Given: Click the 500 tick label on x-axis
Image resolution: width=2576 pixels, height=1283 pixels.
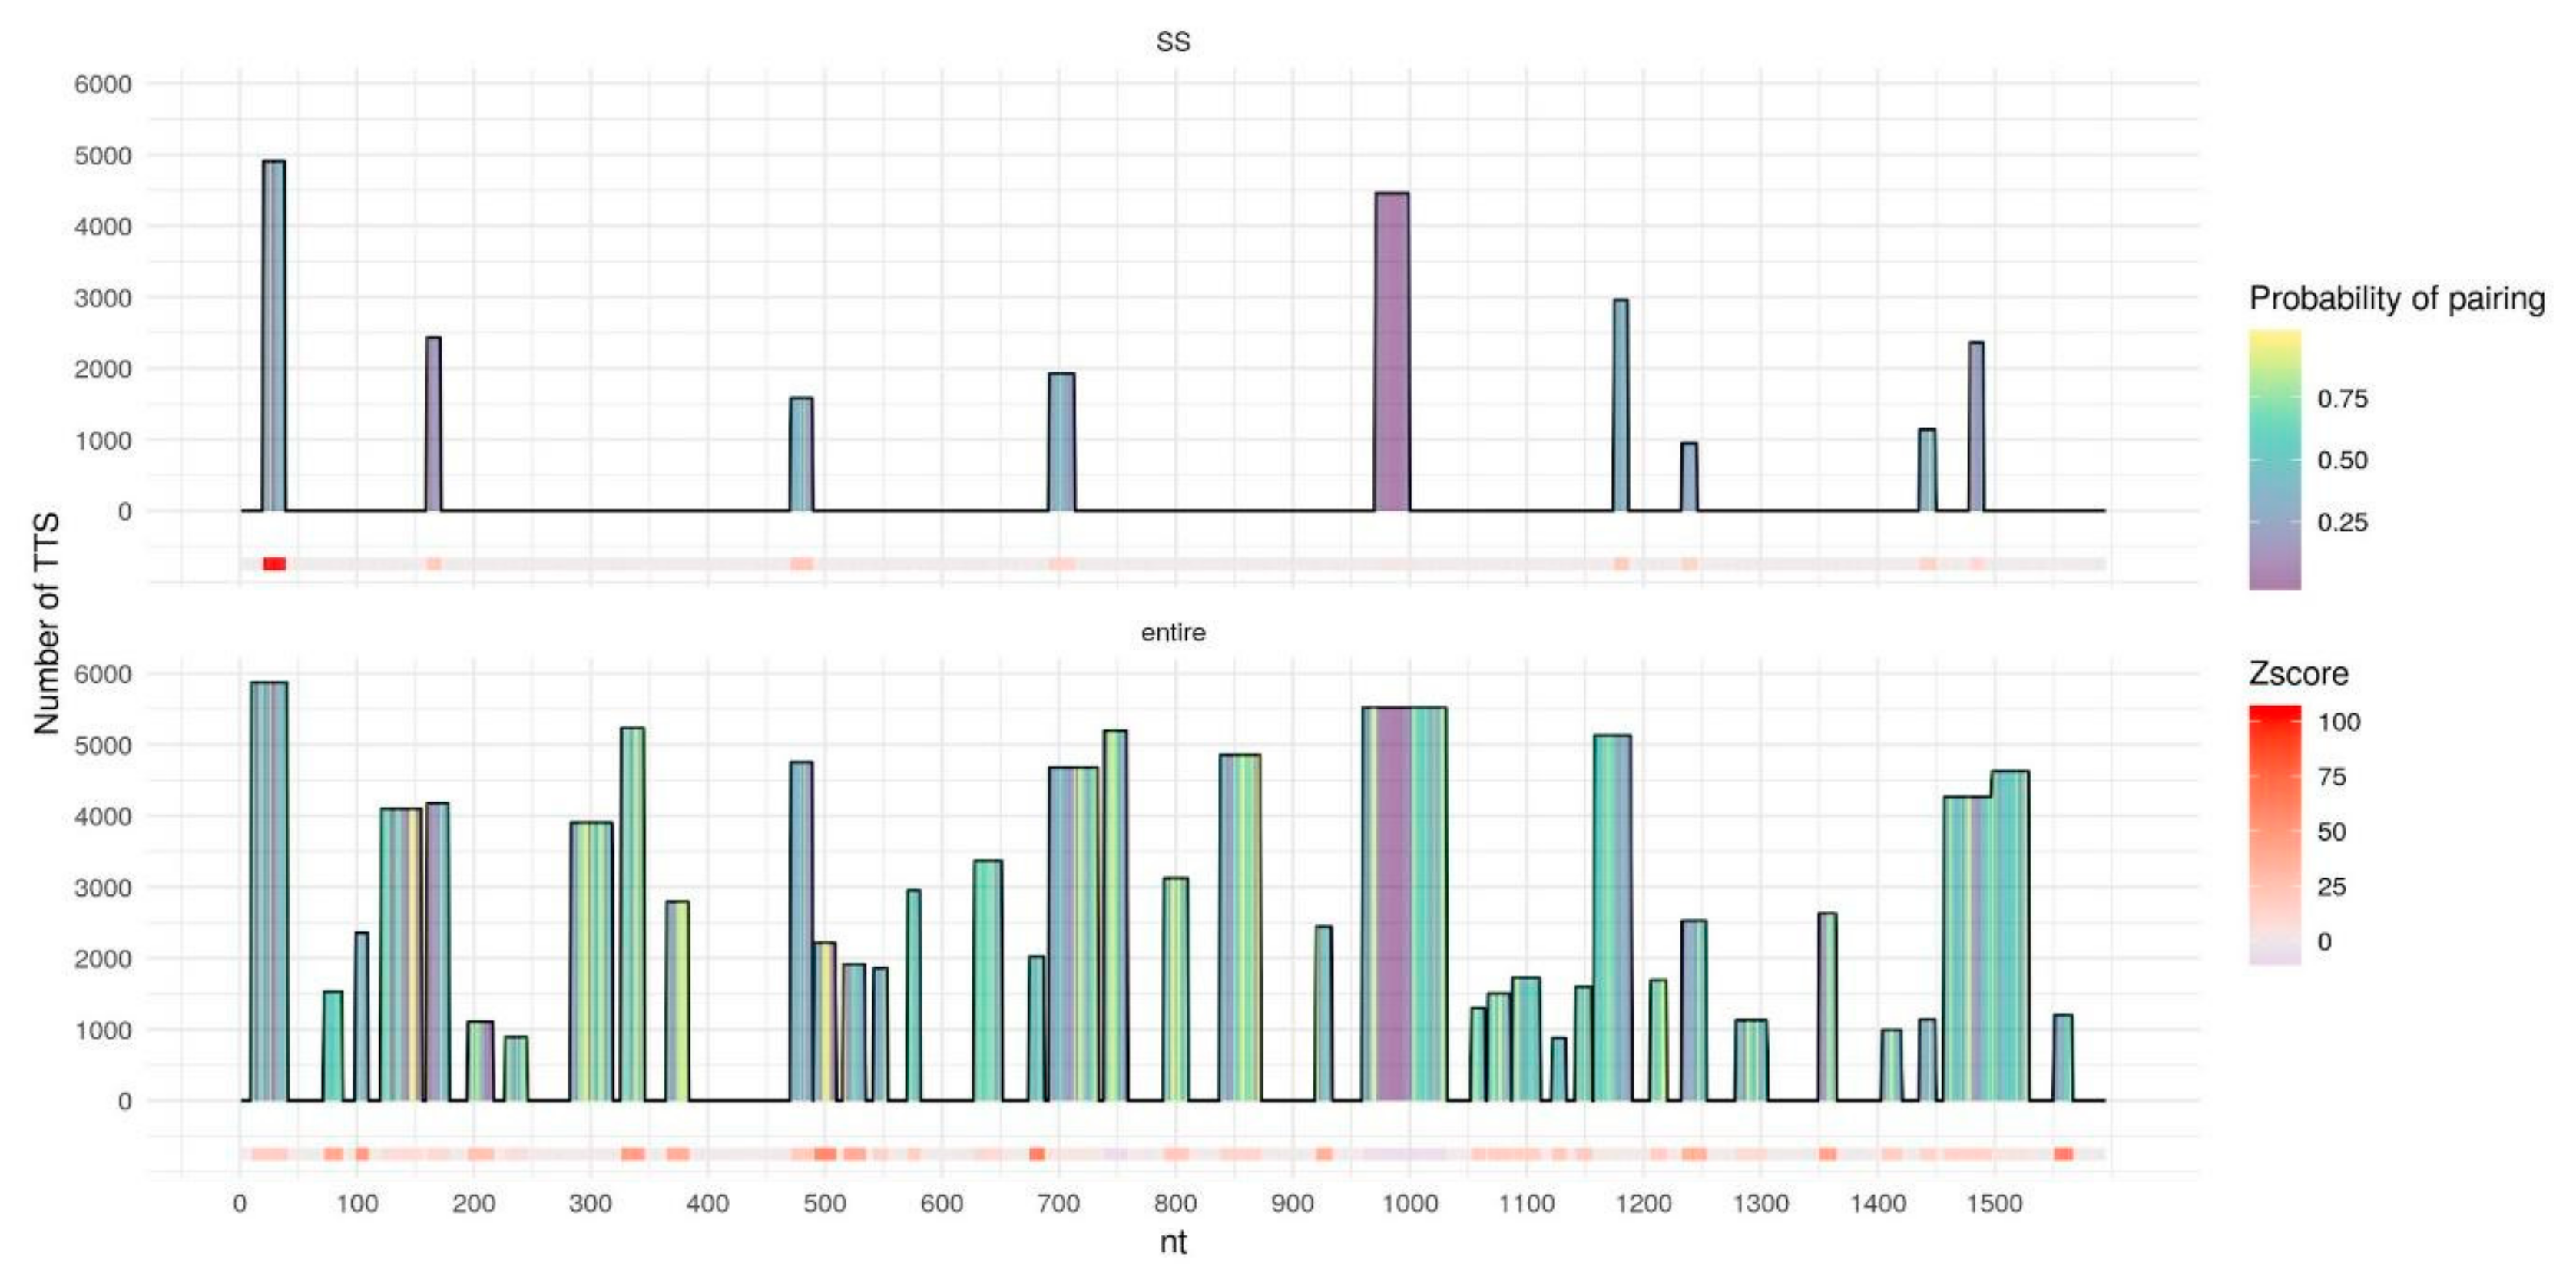Looking at the screenshot, I should (x=824, y=1203).
